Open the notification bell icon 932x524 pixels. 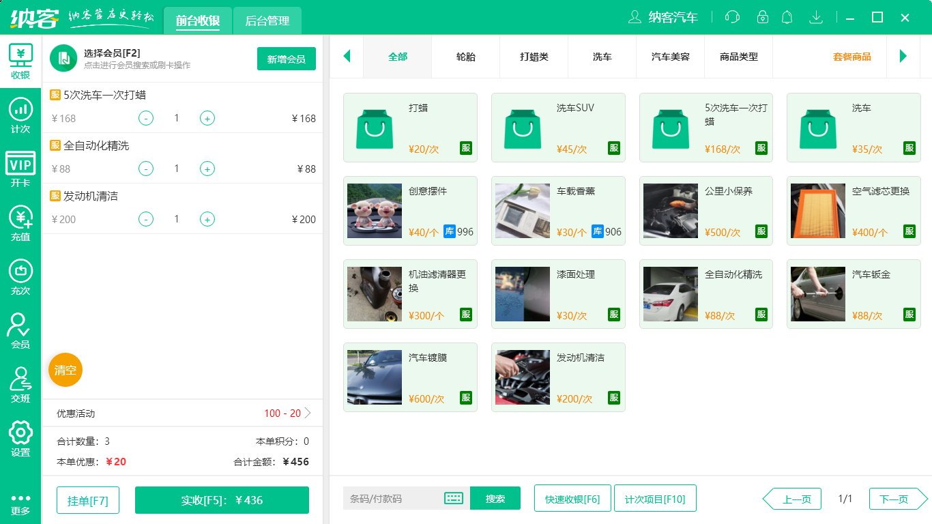787,17
